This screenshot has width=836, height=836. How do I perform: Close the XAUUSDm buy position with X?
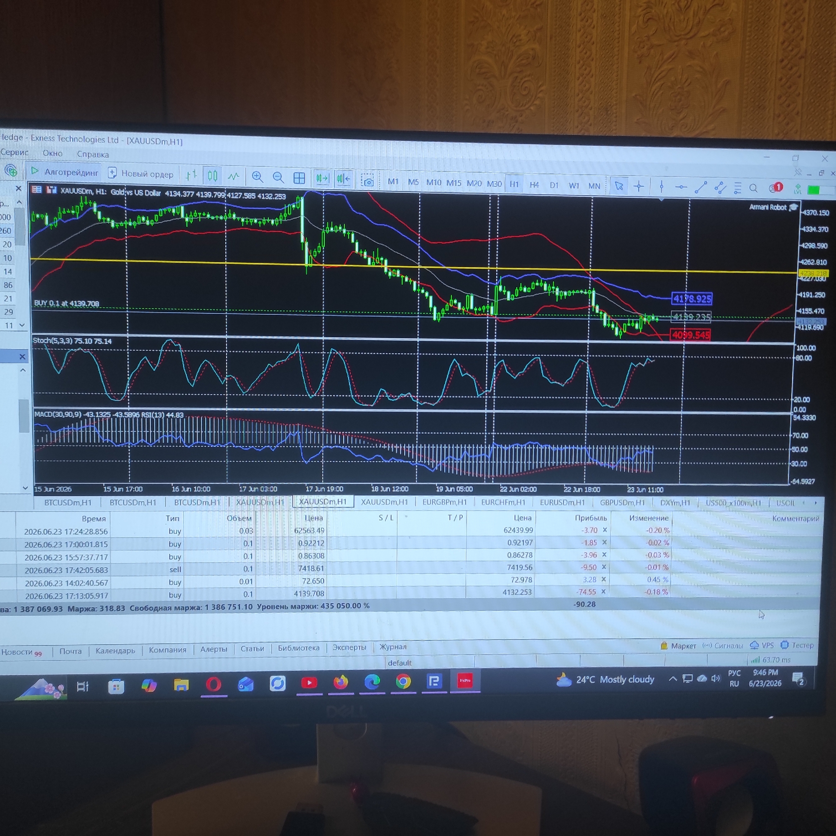point(604,592)
